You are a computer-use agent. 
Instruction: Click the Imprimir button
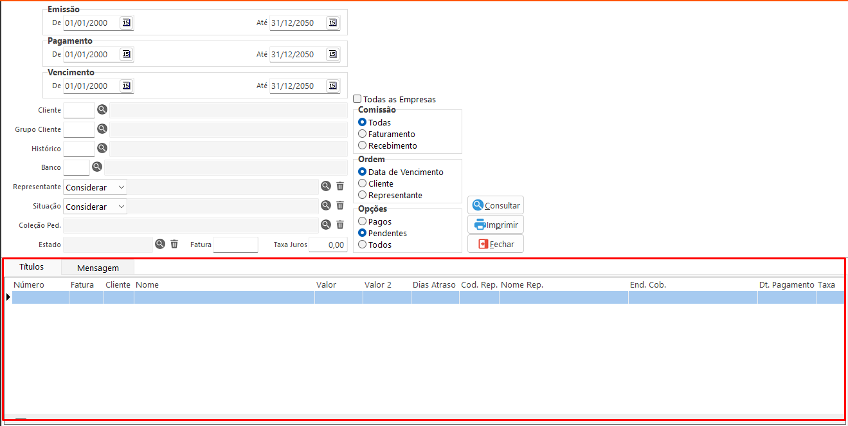click(496, 225)
